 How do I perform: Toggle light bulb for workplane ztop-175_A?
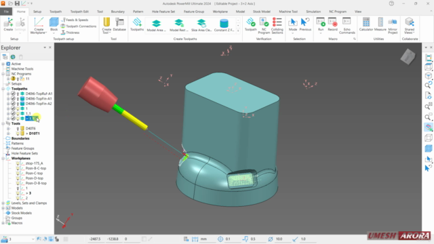pyautogui.click(x=18, y=163)
